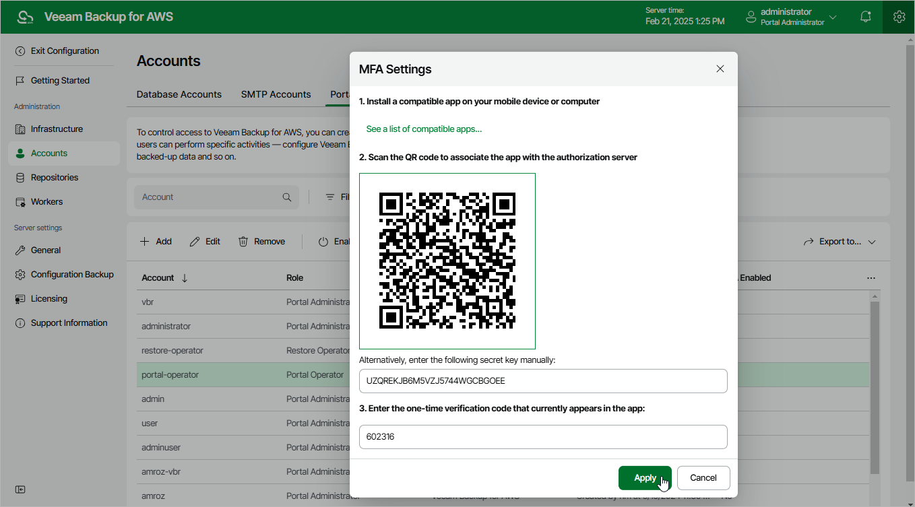Click the Portal Operator role cell
The height and width of the screenshot is (507, 915).
315,375
